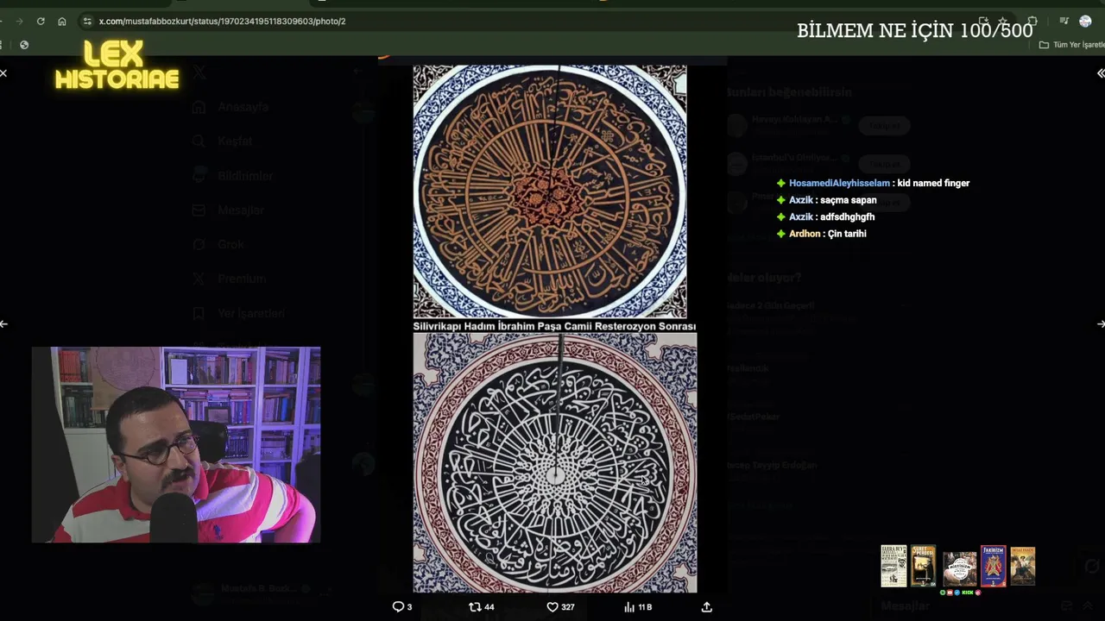Viewport: 1105px width, 621px height.
Task: Repost the tweet showing 44
Action: tap(481, 607)
